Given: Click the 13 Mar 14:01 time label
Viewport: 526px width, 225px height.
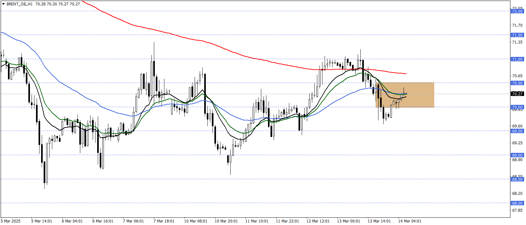Looking at the screenshot, I should tap(379, 221).
